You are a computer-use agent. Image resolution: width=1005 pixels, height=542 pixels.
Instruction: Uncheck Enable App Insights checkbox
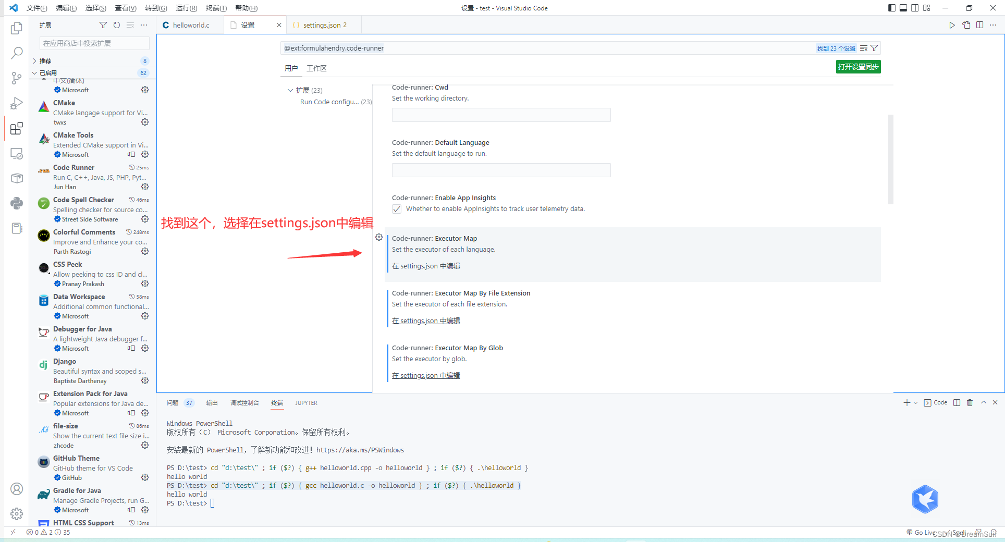397,209
